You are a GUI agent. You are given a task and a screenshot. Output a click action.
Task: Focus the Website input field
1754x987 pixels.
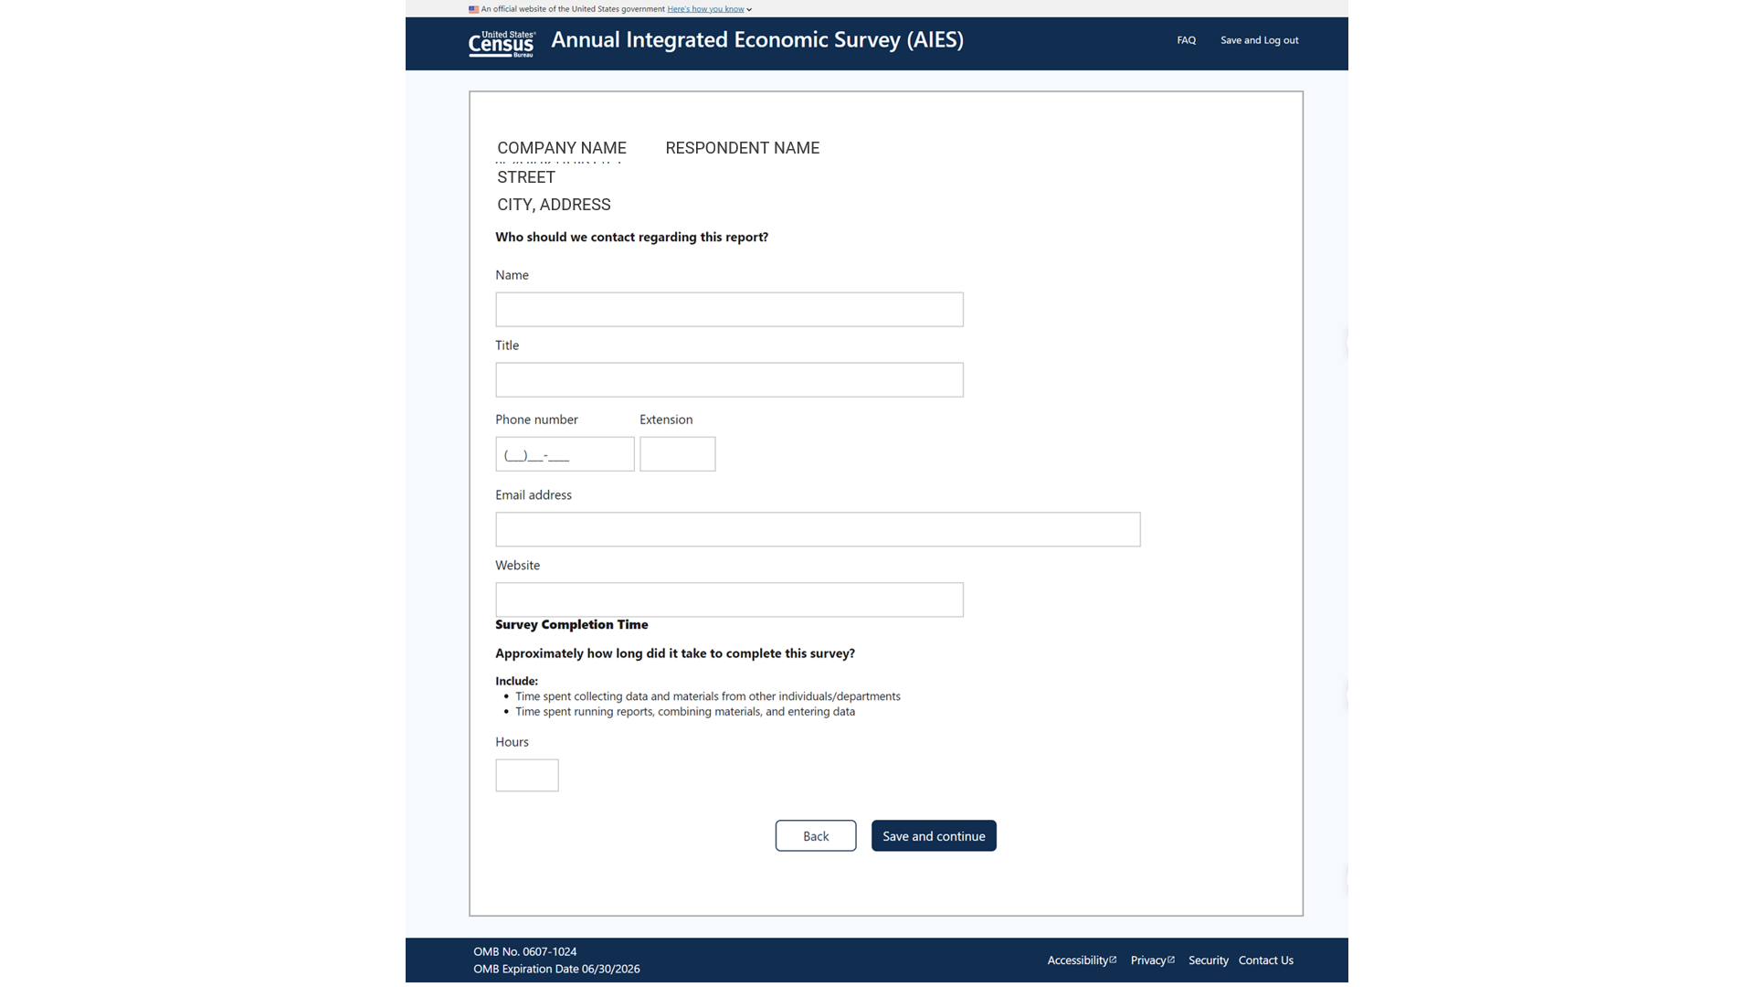point(729,600)
